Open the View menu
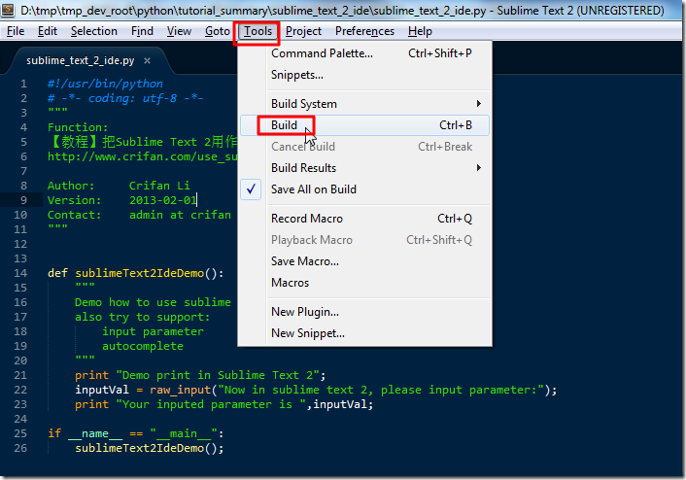The width and height of the screenshot is (686, 480). [x=179, y=31]
